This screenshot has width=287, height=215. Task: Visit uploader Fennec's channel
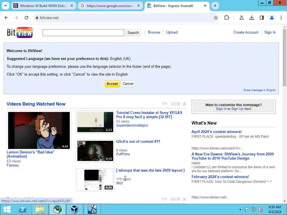(13, 165)
